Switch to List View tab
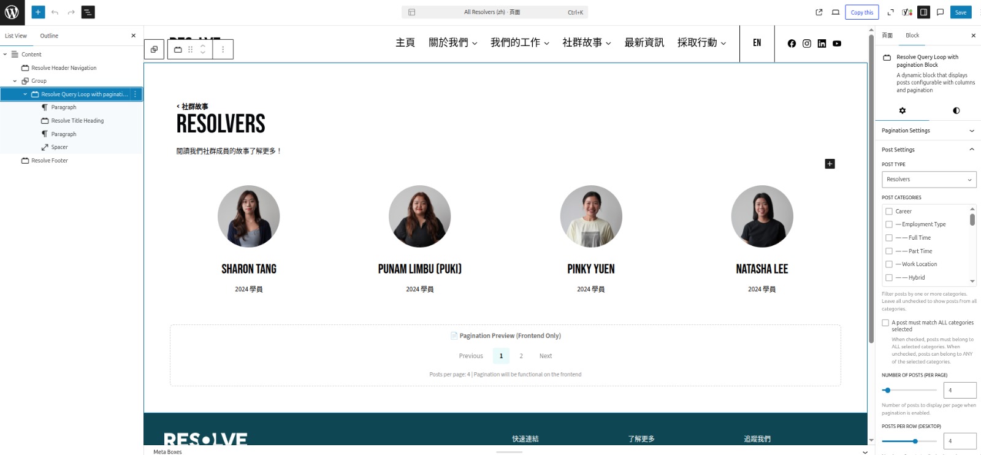Image resolution: width=981 pixels, height=455 pixels. [x=16, y=36]
